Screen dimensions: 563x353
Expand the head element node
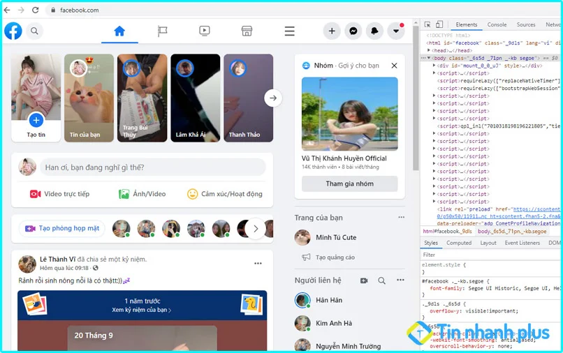coord(428,51)
